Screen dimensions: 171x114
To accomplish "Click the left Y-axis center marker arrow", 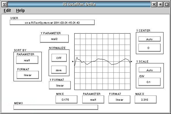I will tap(73, 62).
